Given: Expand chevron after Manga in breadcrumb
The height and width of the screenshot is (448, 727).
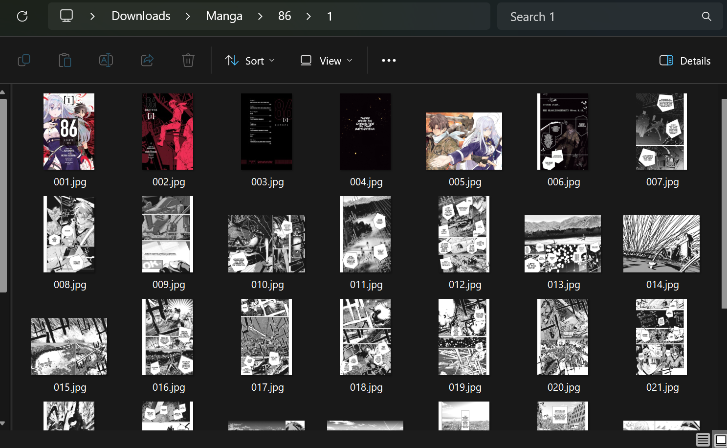Looking at the screenshot, I should (x=260, y=17).
